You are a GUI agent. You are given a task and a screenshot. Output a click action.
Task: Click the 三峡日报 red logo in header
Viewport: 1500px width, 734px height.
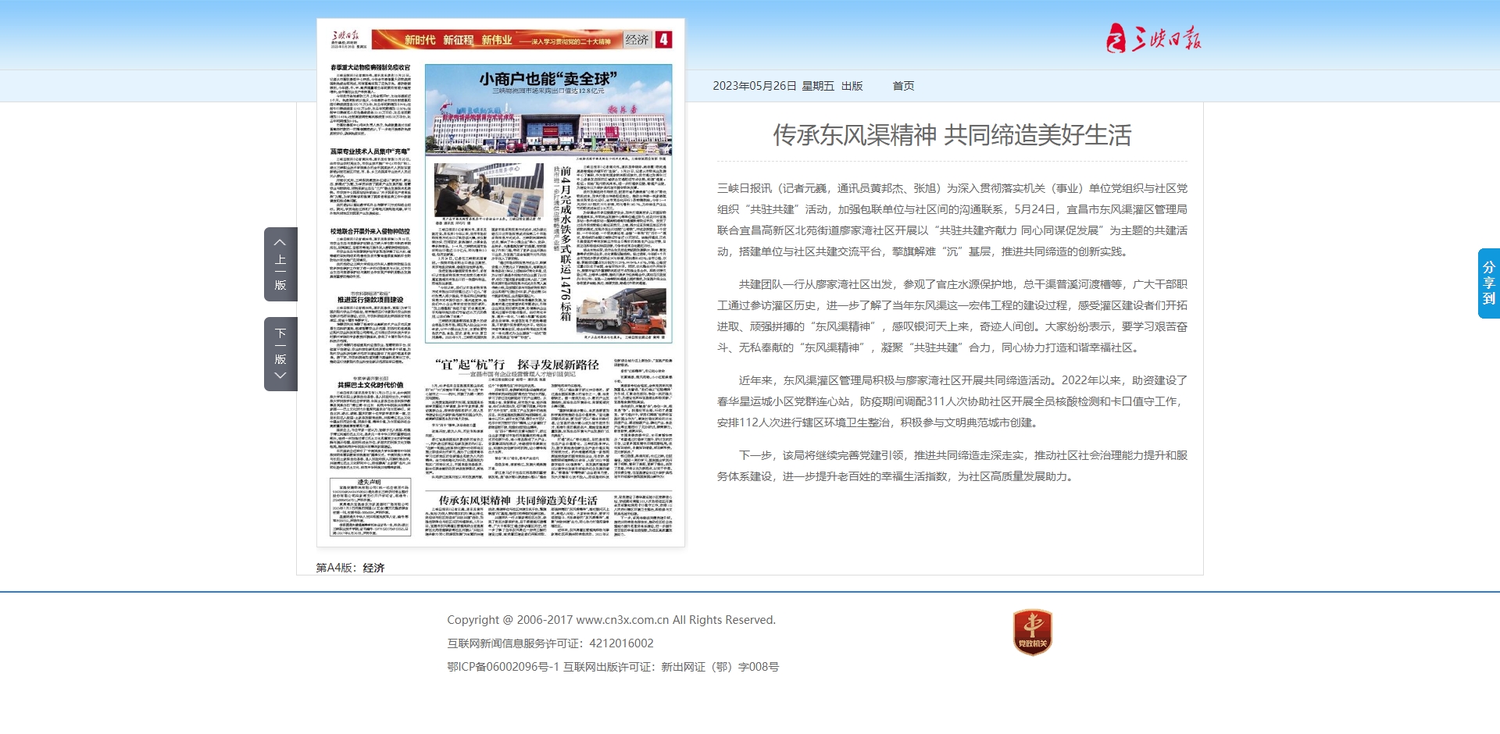(x=1153, y=38)
